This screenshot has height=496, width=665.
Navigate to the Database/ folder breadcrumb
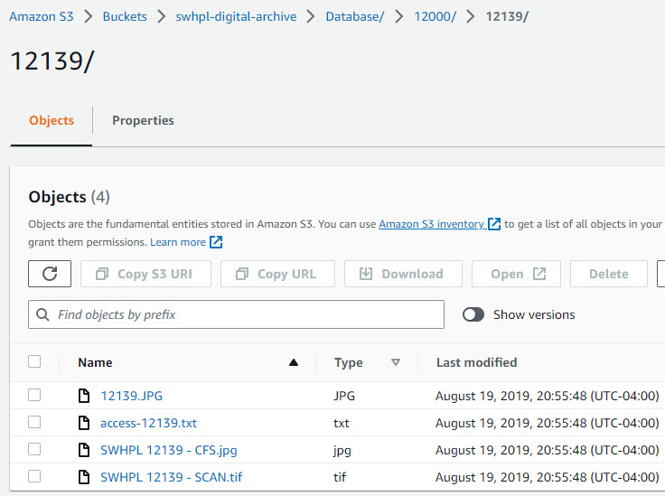(x=354, y=16)
